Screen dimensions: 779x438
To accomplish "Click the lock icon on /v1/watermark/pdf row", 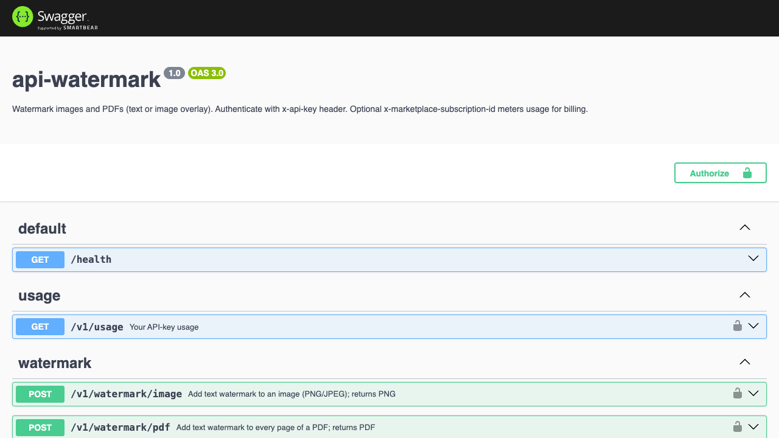I will click(737, 426).
